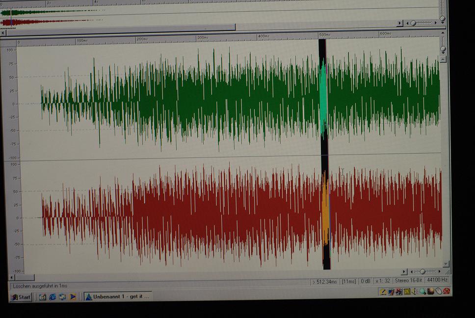Click the overview vertical zoom slider knob

click(442, 19)
